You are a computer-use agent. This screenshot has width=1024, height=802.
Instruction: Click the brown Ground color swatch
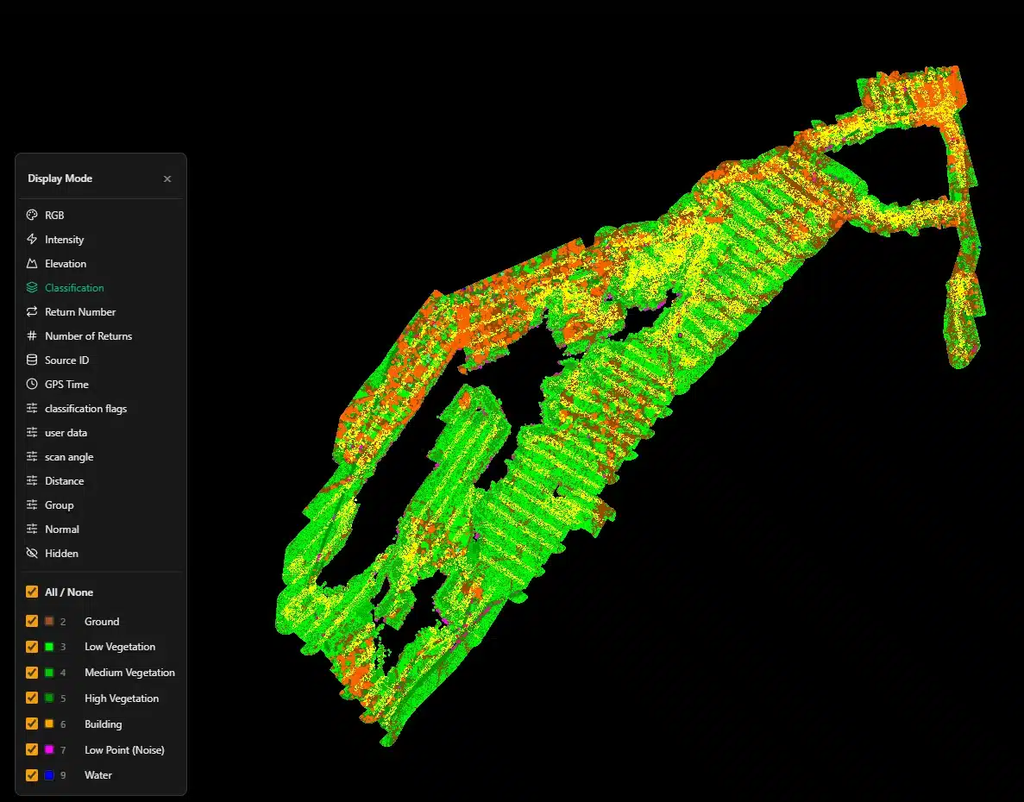(49, 621)
